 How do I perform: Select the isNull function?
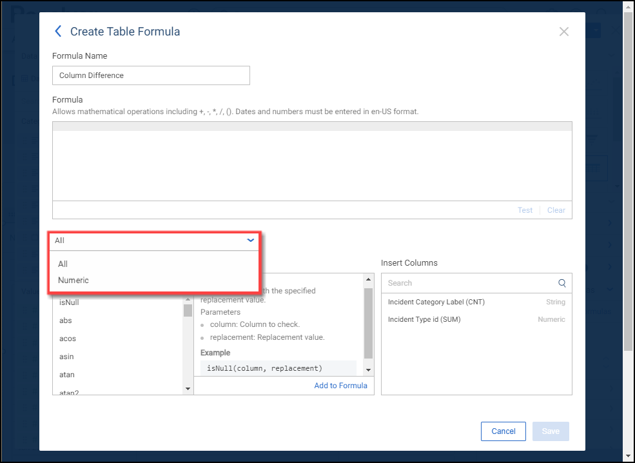click(69, 302)
